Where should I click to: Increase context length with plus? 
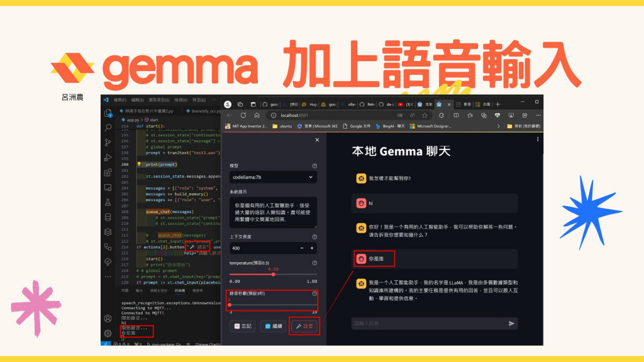coord(312,248)
